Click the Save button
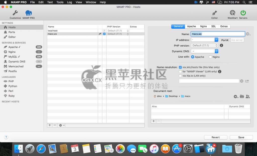This screenshot has height=156, width=257. point(241,137)
